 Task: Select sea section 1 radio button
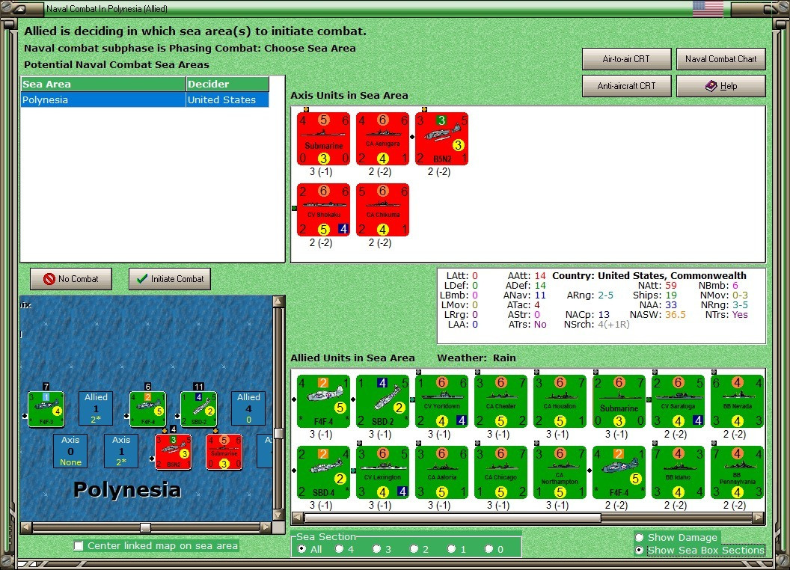(451, 549)
